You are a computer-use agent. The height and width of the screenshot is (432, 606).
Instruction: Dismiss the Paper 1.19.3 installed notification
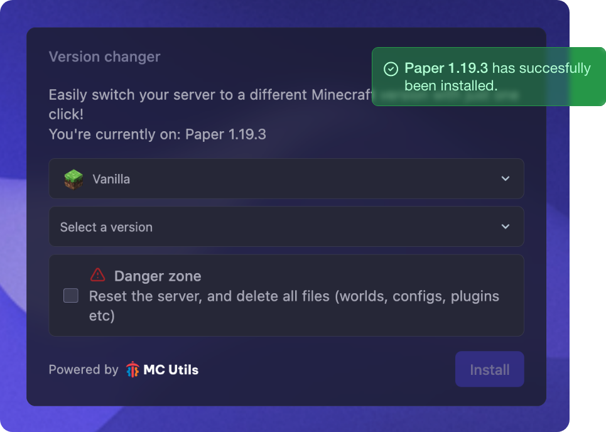click(x=489, y=77)
